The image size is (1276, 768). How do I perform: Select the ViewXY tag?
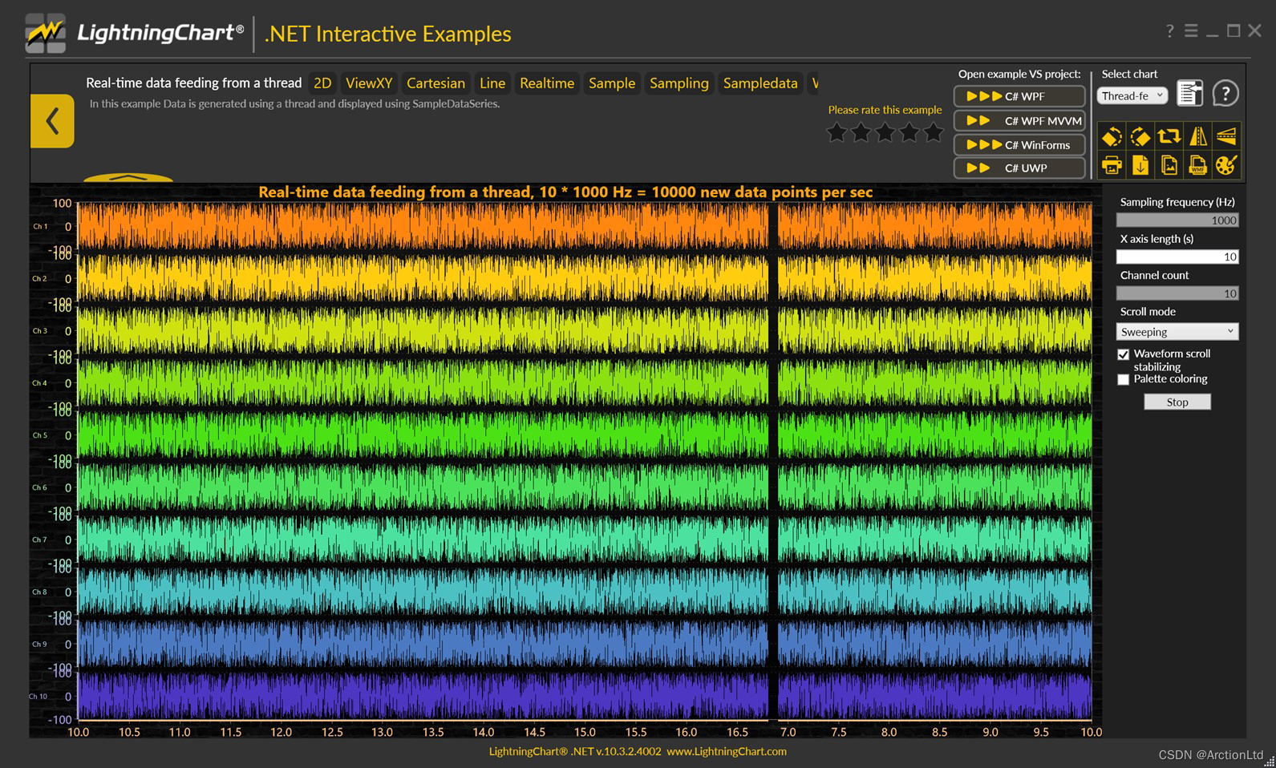coord(369,83)
